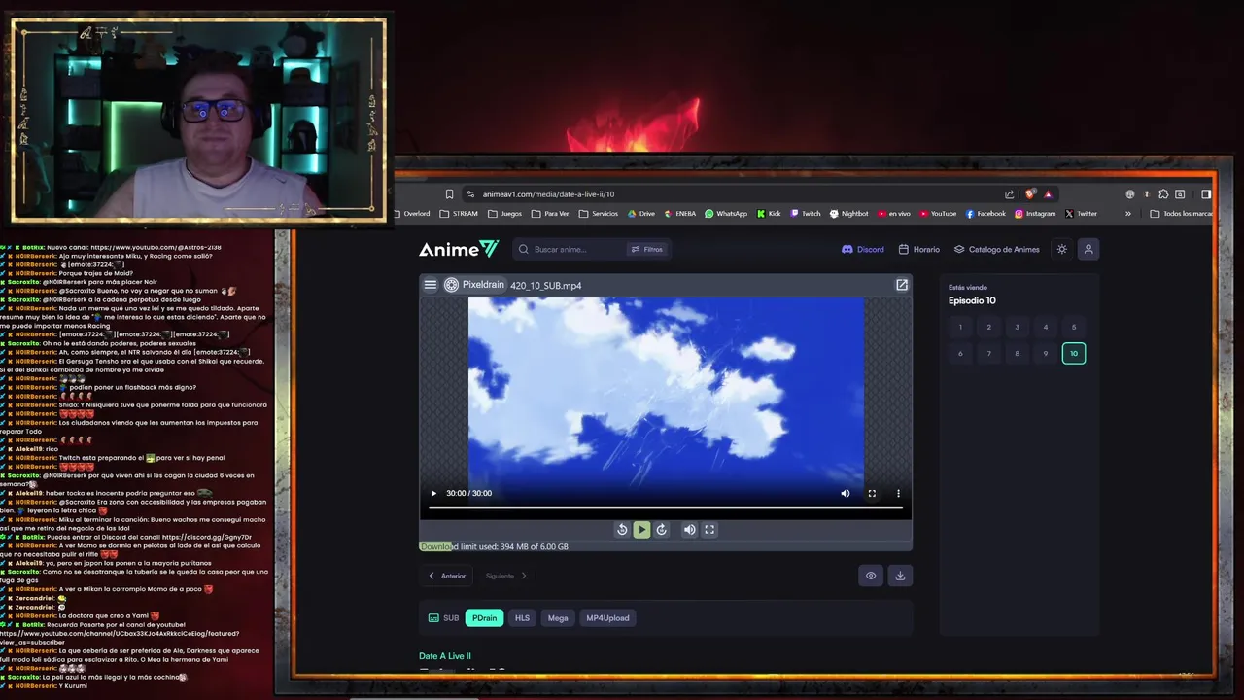Image resolution: width=1244 pixels, height=700 pixels.
Task: Click the download episode icon
Action: [x=900, y=576]
